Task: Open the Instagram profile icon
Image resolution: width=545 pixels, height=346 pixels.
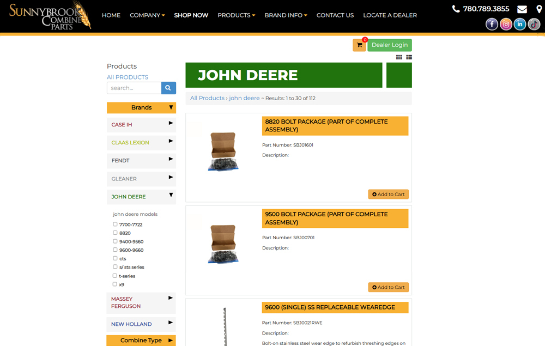Action: (x=506, y=25)
